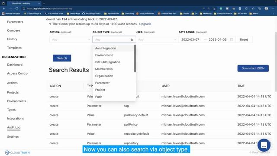Click the CloudTruth logo

click(17, 153)
